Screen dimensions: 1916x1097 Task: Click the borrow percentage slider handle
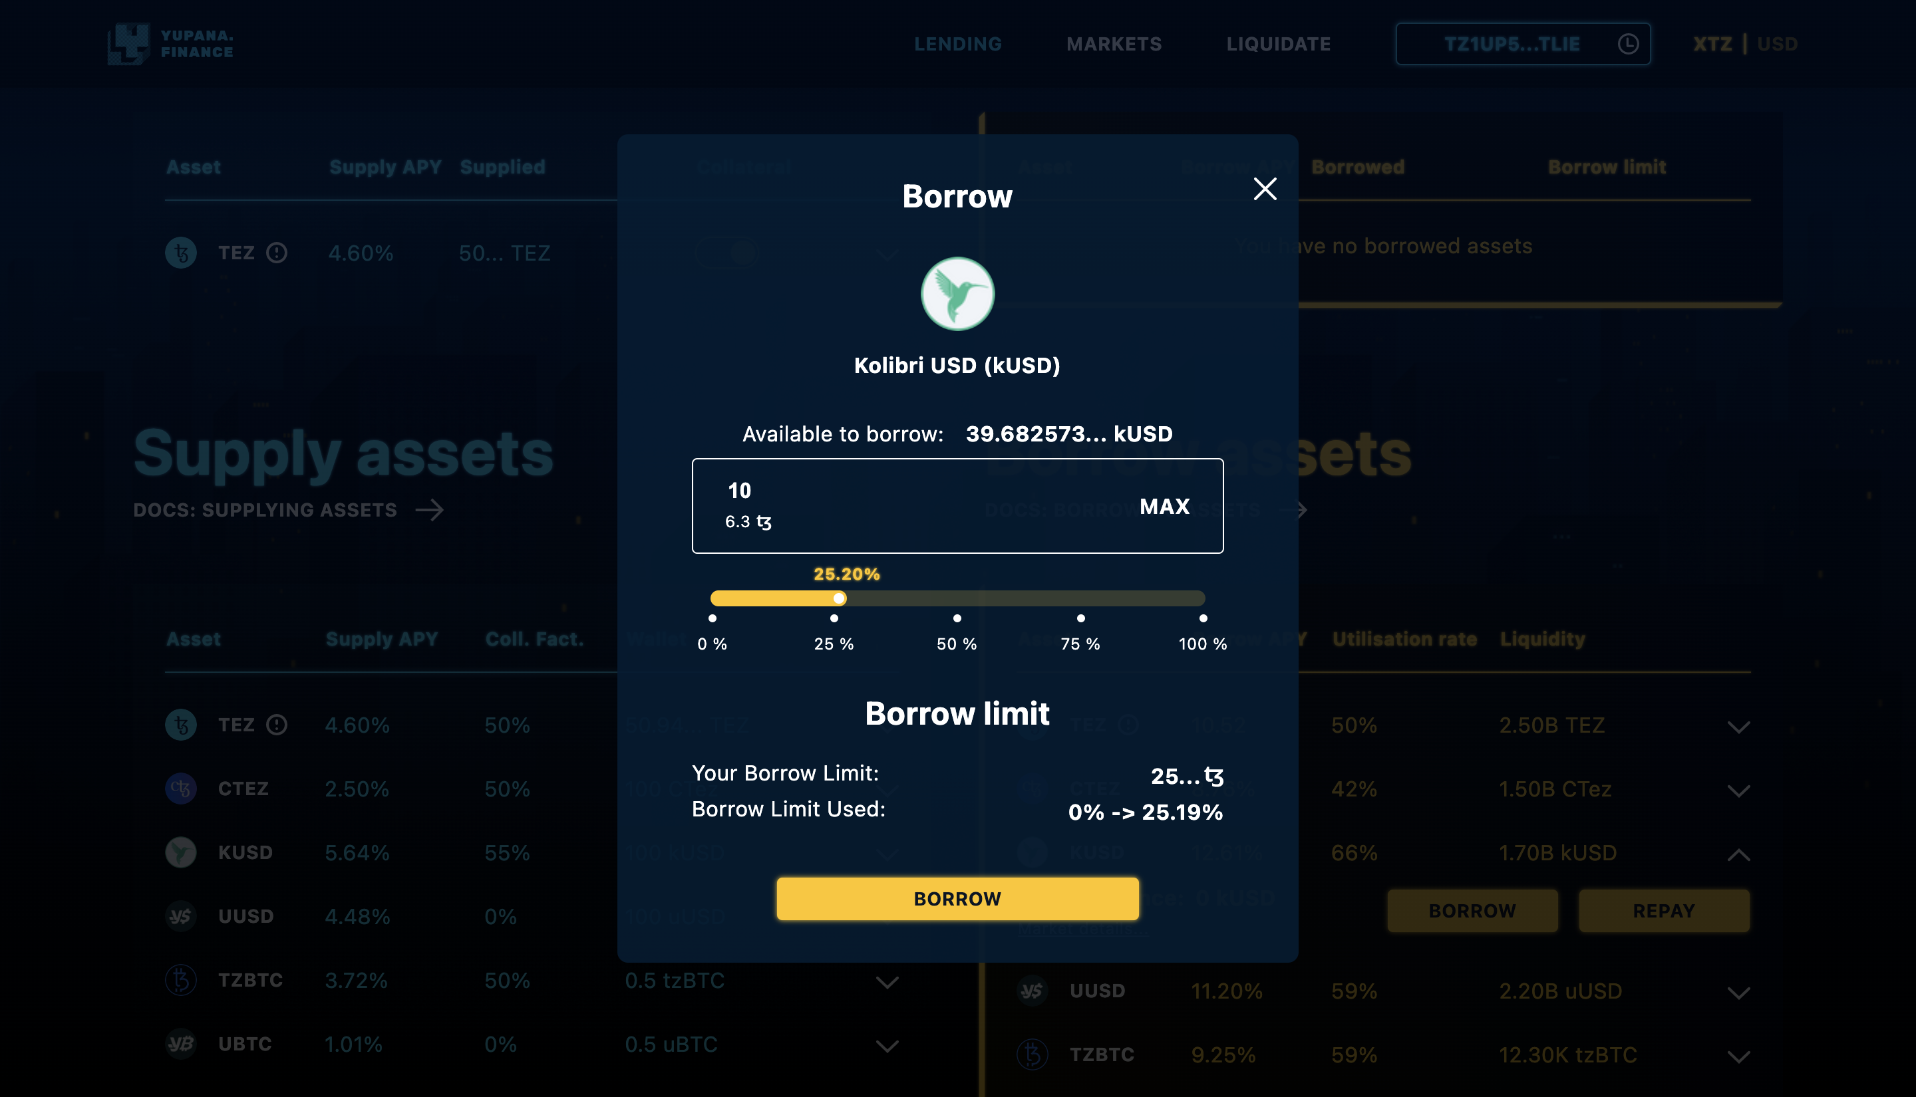click(x=838, y=598)
